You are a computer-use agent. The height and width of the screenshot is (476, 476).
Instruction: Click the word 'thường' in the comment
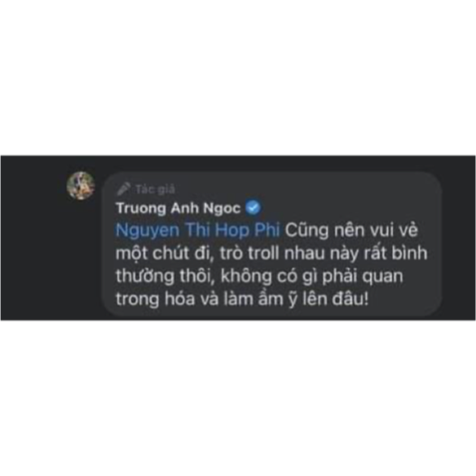tap(145, 276)
